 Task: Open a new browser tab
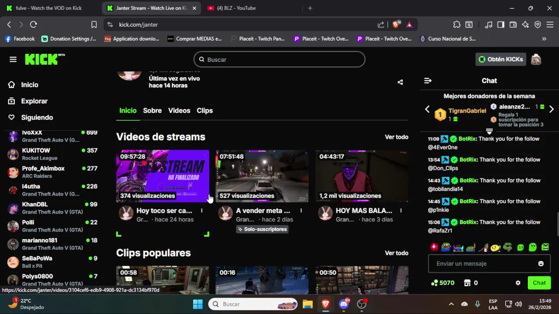click(310, 8)
